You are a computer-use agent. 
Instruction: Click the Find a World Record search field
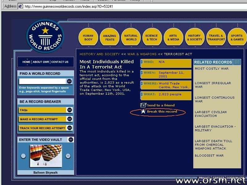(x=43, y=81)
